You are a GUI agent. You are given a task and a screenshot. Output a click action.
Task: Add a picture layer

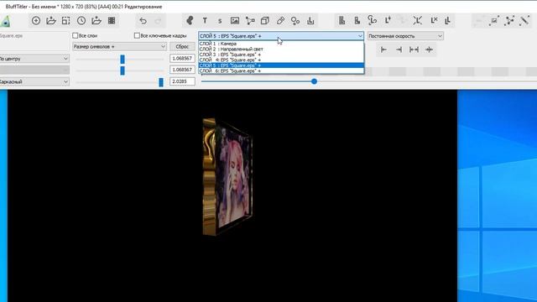tap(235, 21)
